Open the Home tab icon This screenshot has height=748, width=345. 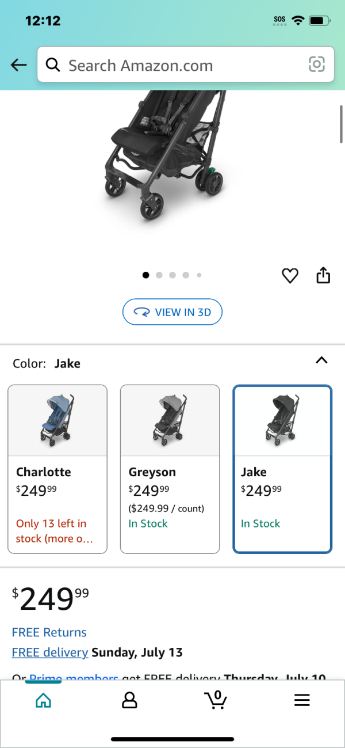[43, 700]
